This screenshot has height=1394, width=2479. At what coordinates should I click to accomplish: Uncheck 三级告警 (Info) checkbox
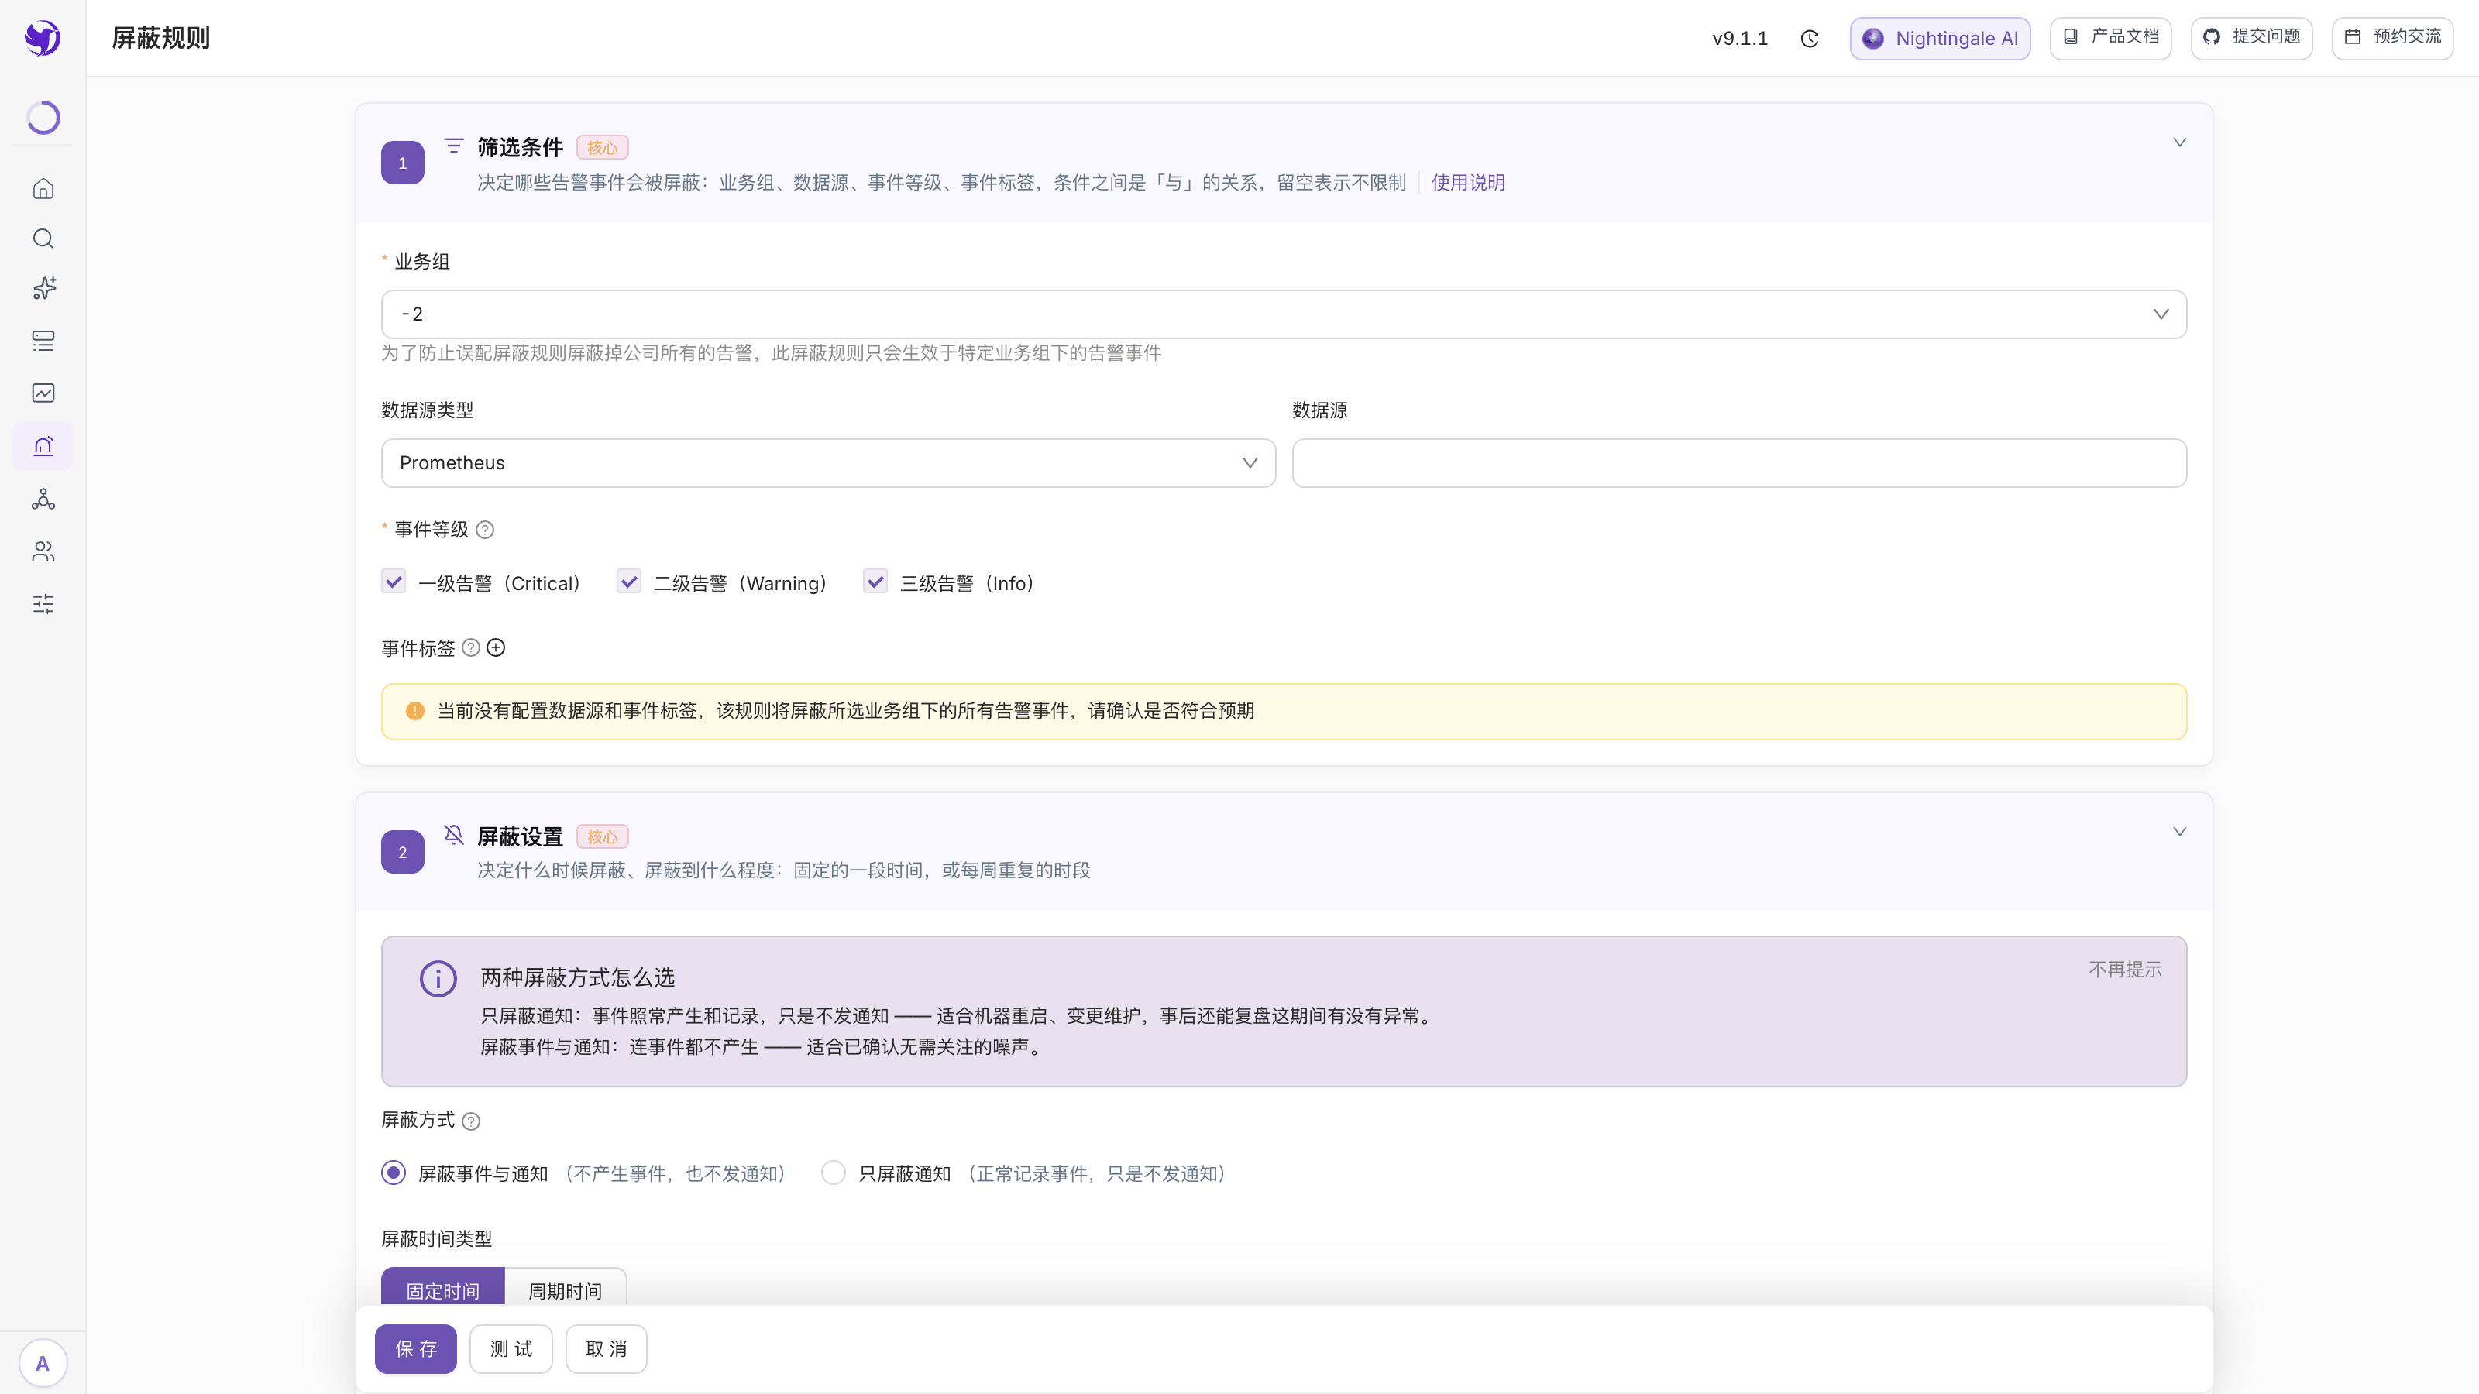(875, 582)
